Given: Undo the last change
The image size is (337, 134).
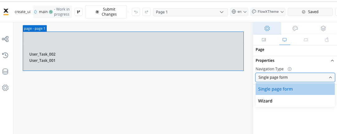Looking at the screenshot, I should pos(136,12).
